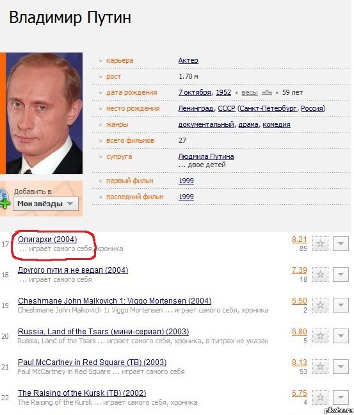Click the star icon for Cheshmane John Malkovich
The height and width of the screenshot is (415, 354).
(321, 305)
